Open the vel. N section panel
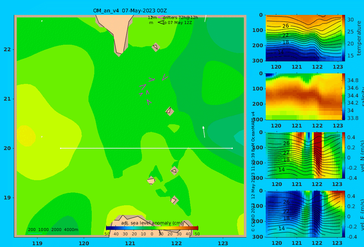The height and width of the screenshot is (247, 364). 304,155
